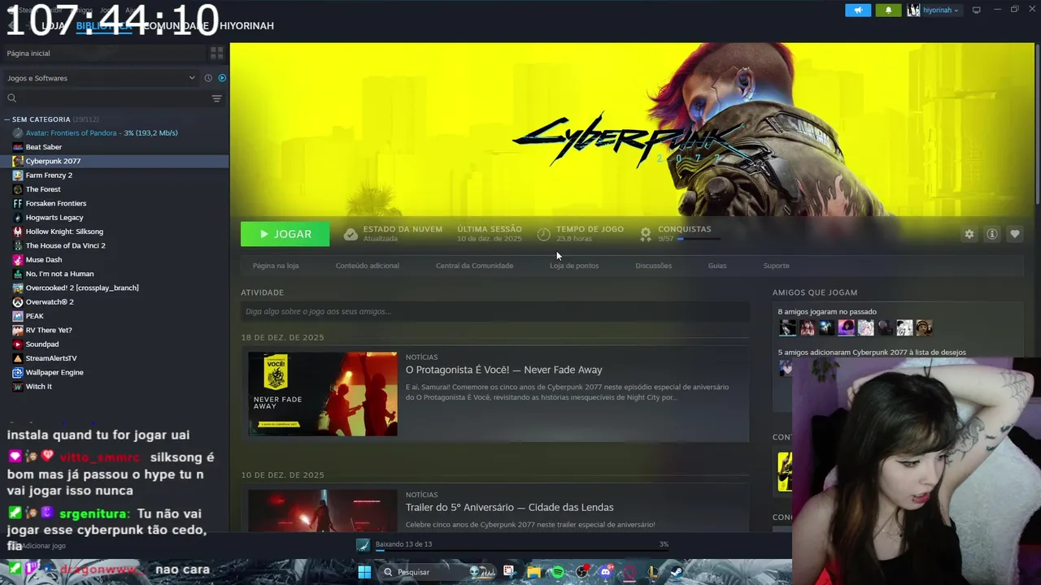Open Steam icon in taskbar
1041x585 pixels.
676,572
